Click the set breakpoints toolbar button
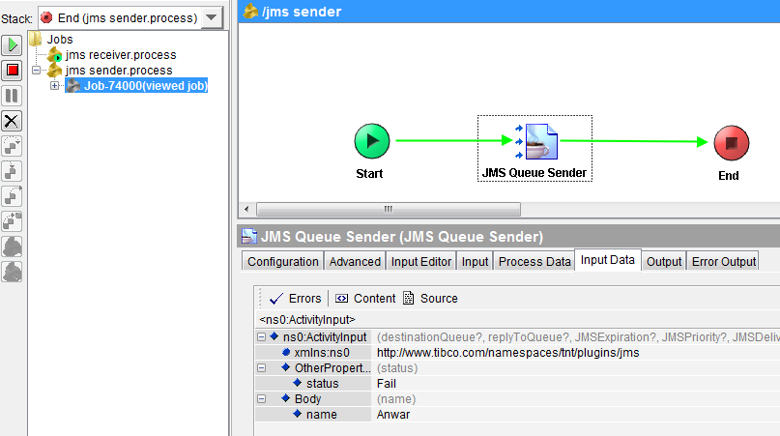 point(12,247)
